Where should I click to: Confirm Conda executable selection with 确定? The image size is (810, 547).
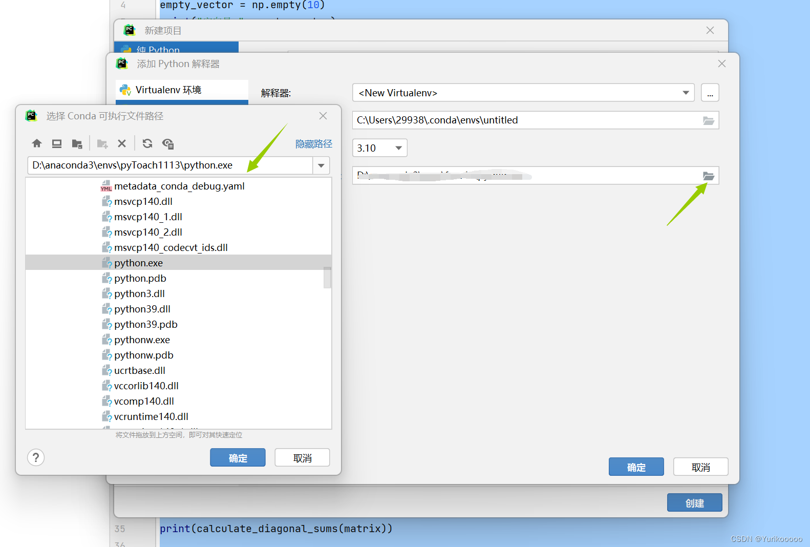[x=238, y=458]
